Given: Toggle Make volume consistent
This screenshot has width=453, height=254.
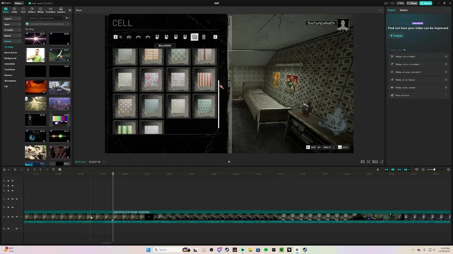Looking at the screenshot, I should (x=446, y=72).
